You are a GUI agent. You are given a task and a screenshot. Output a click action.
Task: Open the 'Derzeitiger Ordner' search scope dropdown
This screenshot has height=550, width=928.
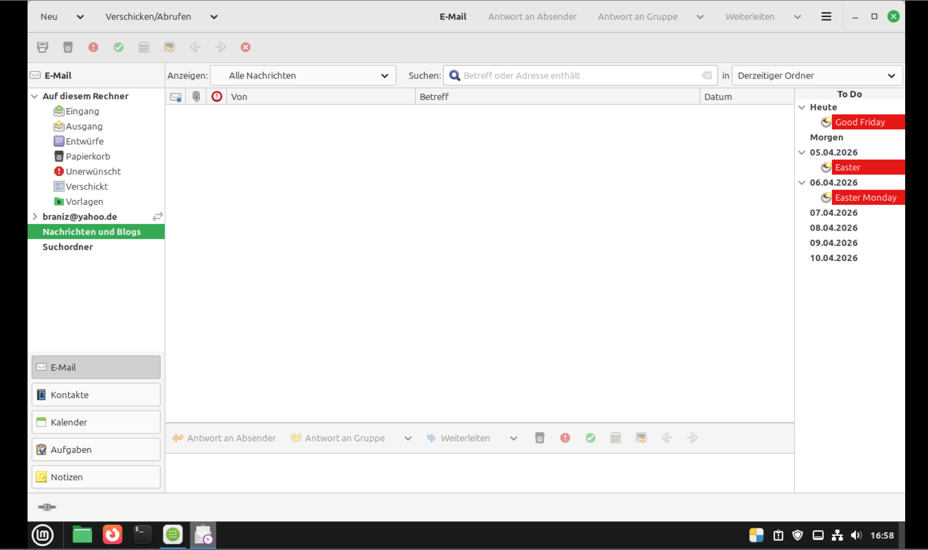pyautogui.click(x=817, y=75)
